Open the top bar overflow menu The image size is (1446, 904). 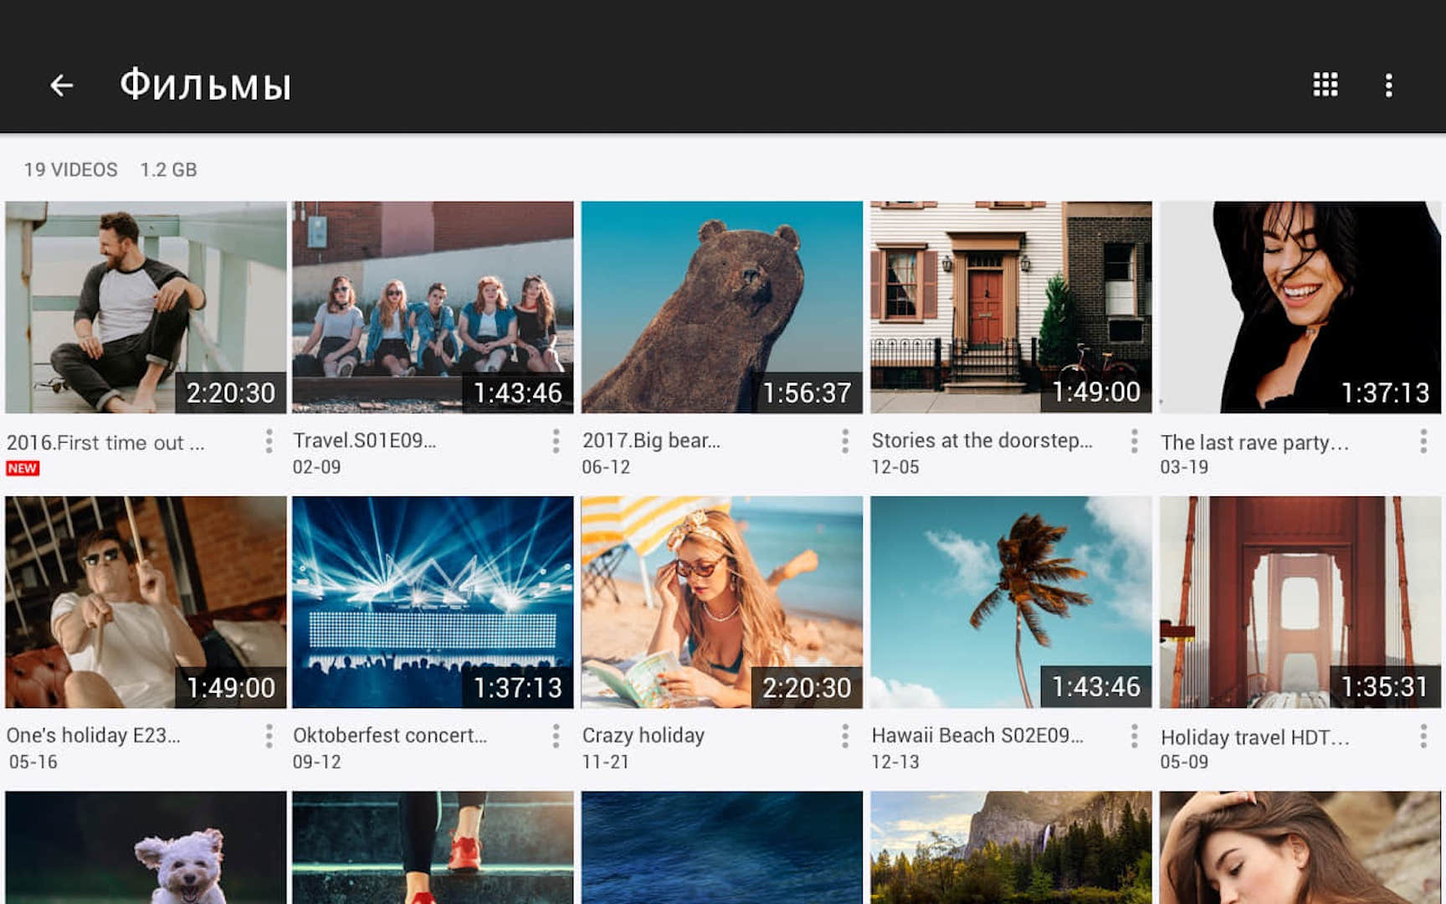pos(1389,85)
